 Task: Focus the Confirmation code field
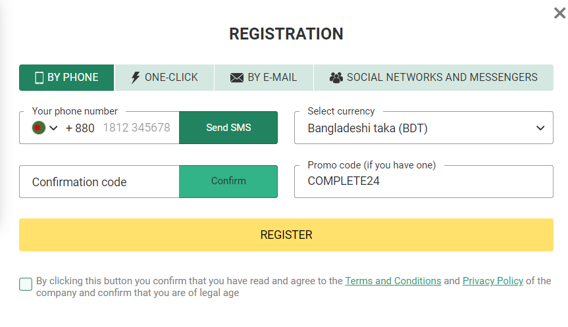[99, 182]
